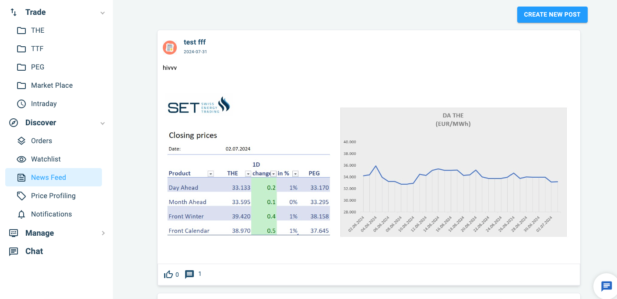Click the CREATE NEW POST button
This screenshot has width=617, height=299.
[552, 14]
